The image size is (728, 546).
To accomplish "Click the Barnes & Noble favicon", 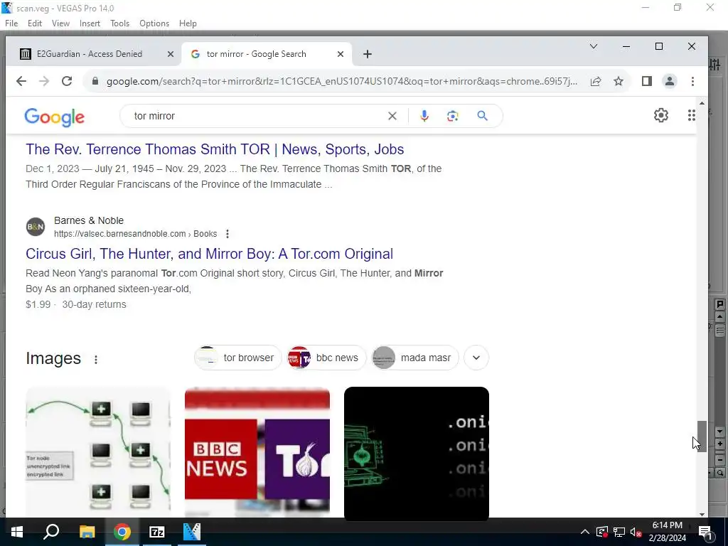I will 36,227.
